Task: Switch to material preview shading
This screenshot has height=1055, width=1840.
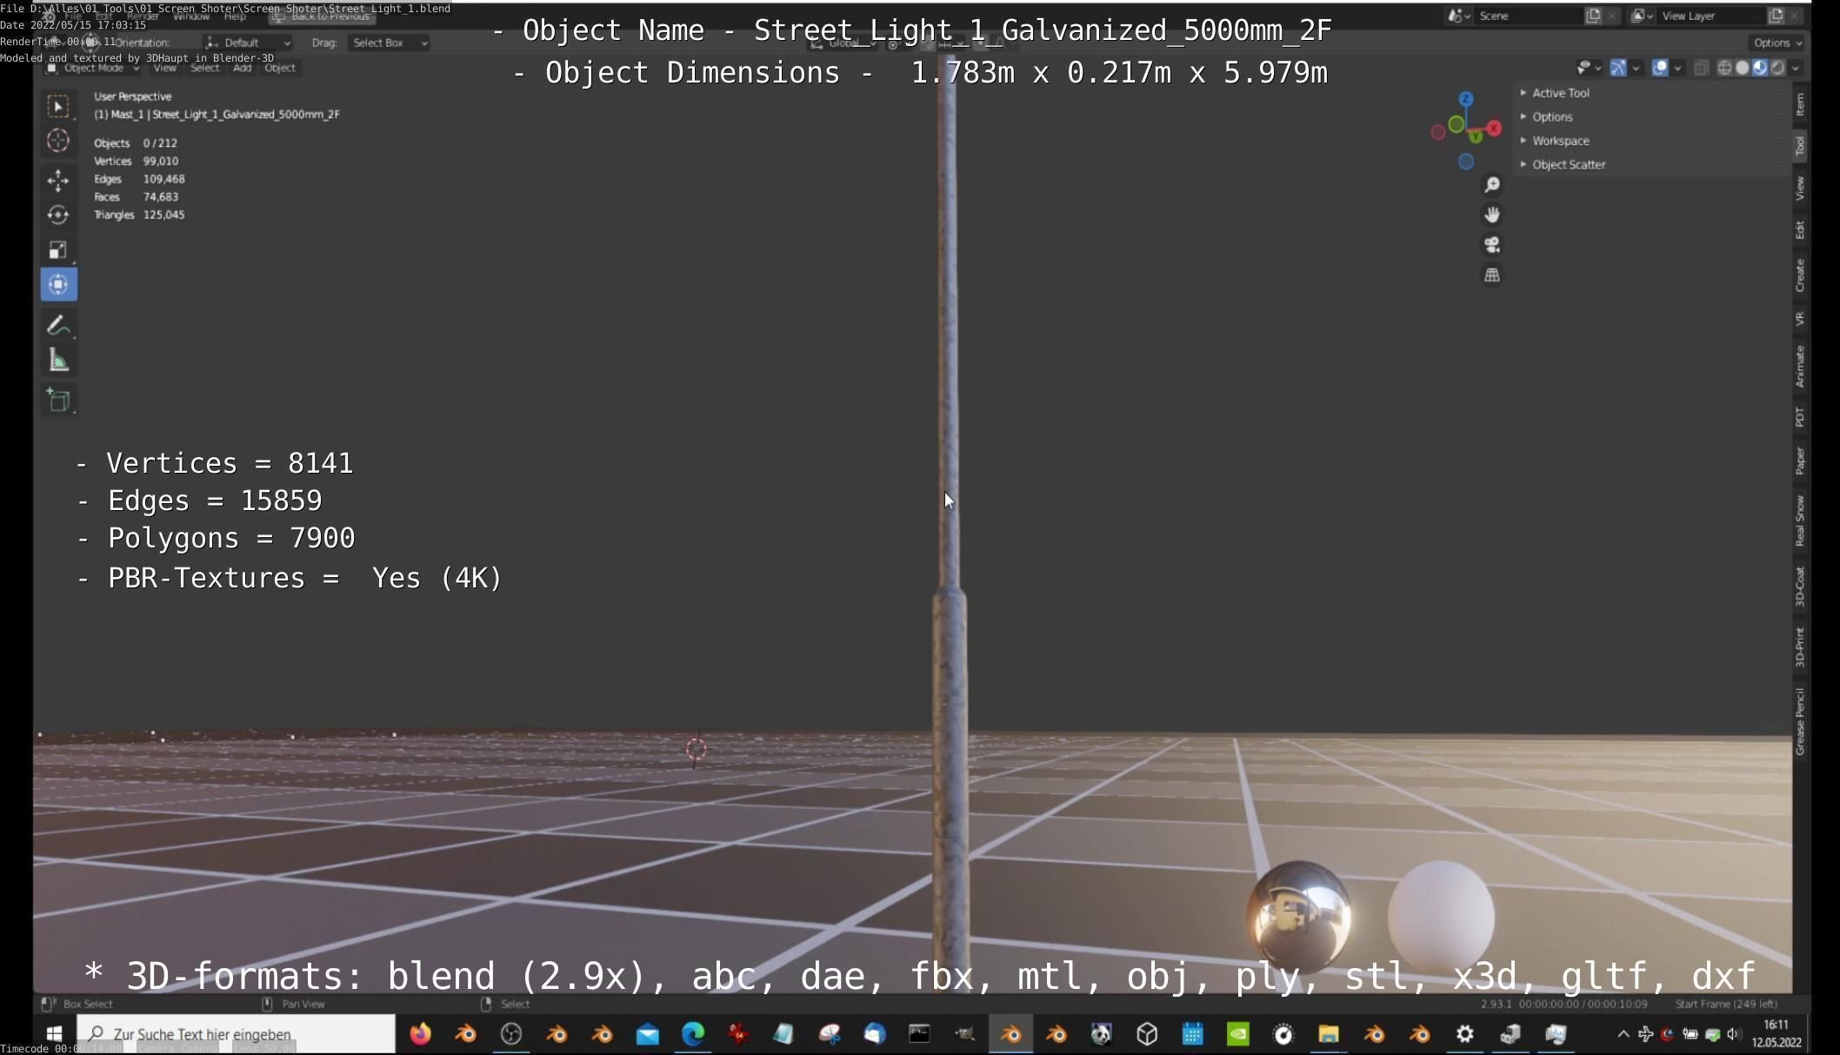Action: (1760, 68)
